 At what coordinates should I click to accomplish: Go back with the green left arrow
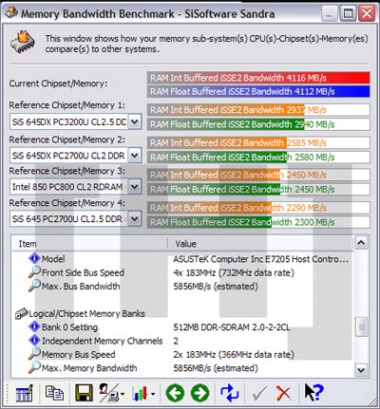click(175, 393)
